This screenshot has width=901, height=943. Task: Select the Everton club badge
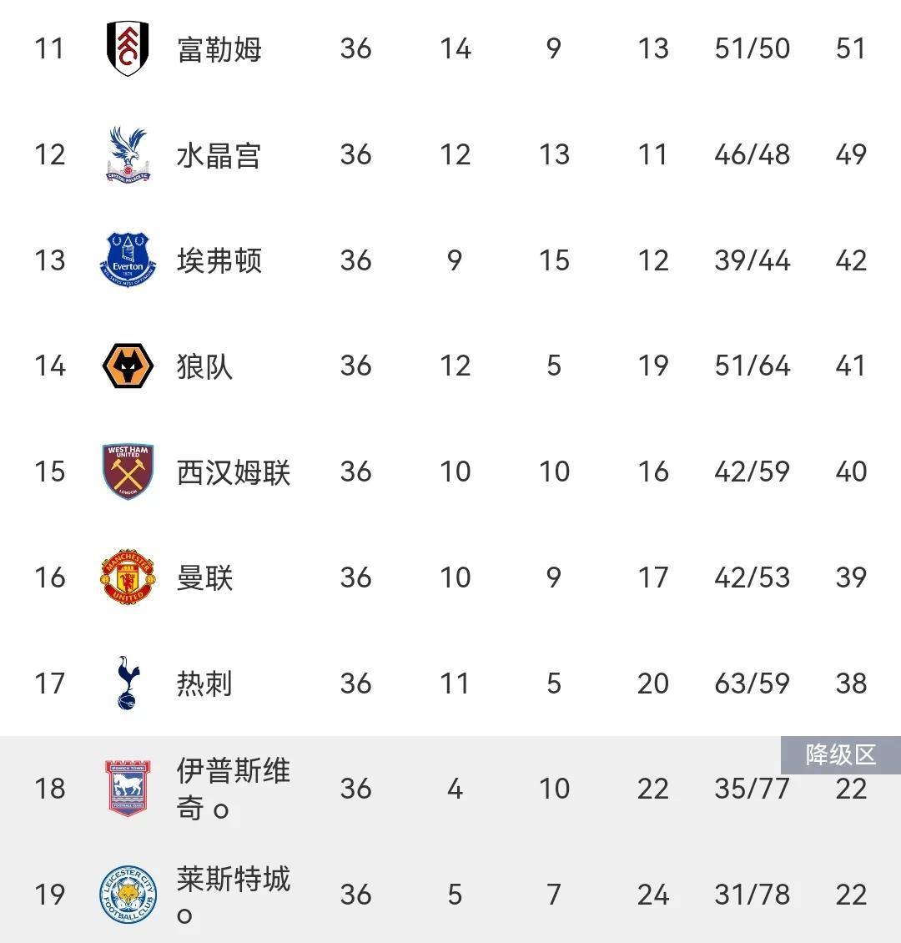click(128, 260)
